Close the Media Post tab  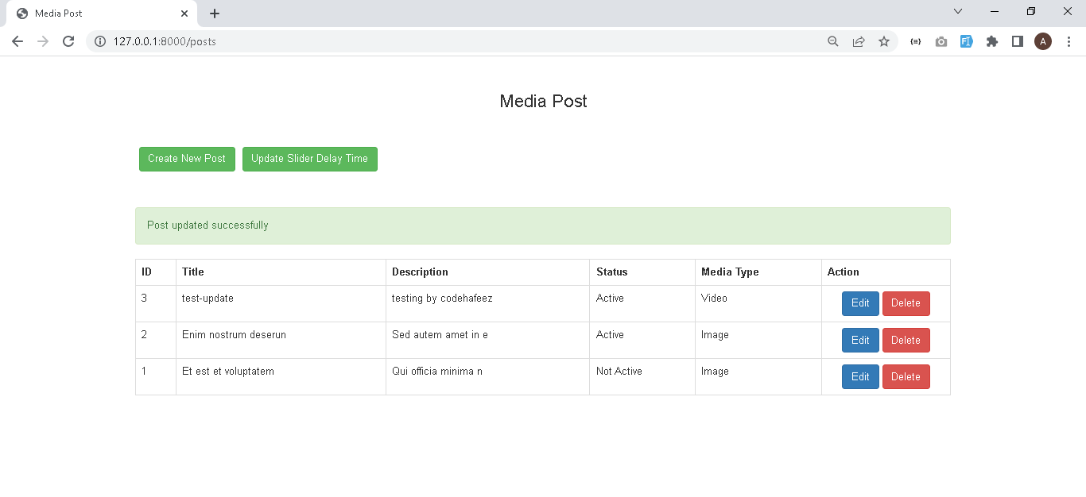184,13
